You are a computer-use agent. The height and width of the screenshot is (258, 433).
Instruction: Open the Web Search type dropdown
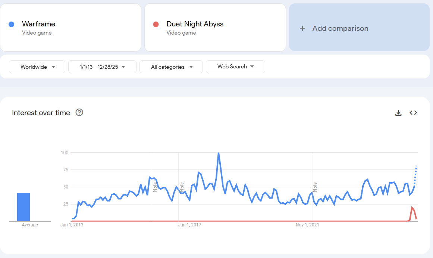pos(236,67)
